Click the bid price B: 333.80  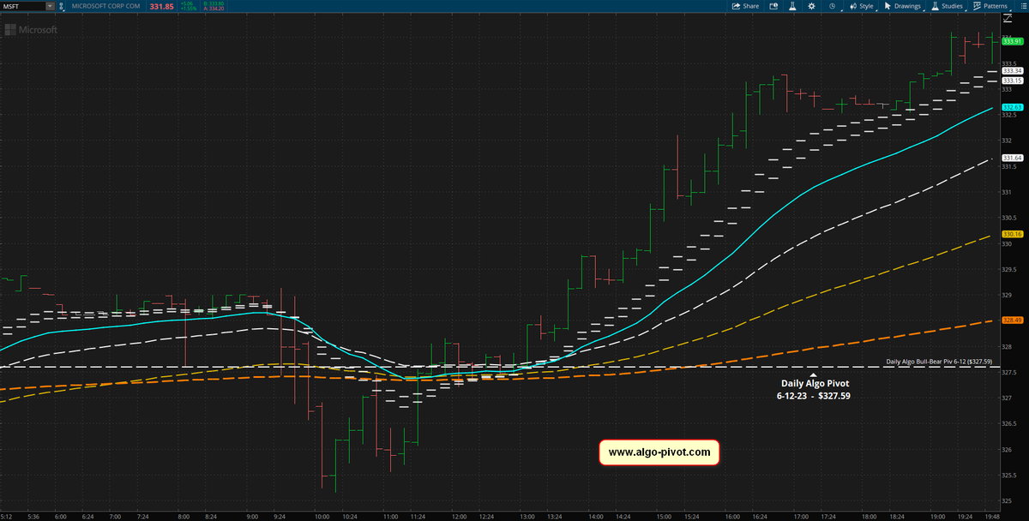[x=214, y=3]
